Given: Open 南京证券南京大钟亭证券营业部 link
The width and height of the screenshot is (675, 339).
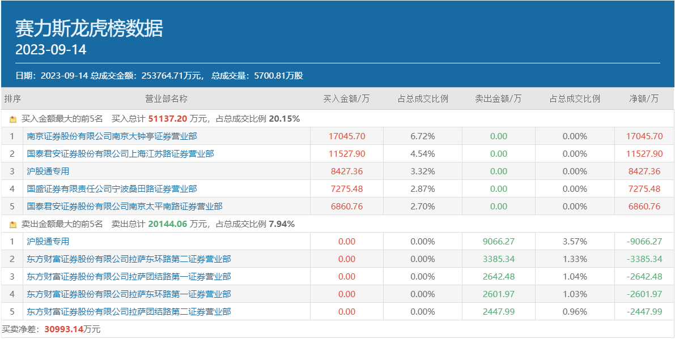Looking at the screenshot, I should point(112,136).
